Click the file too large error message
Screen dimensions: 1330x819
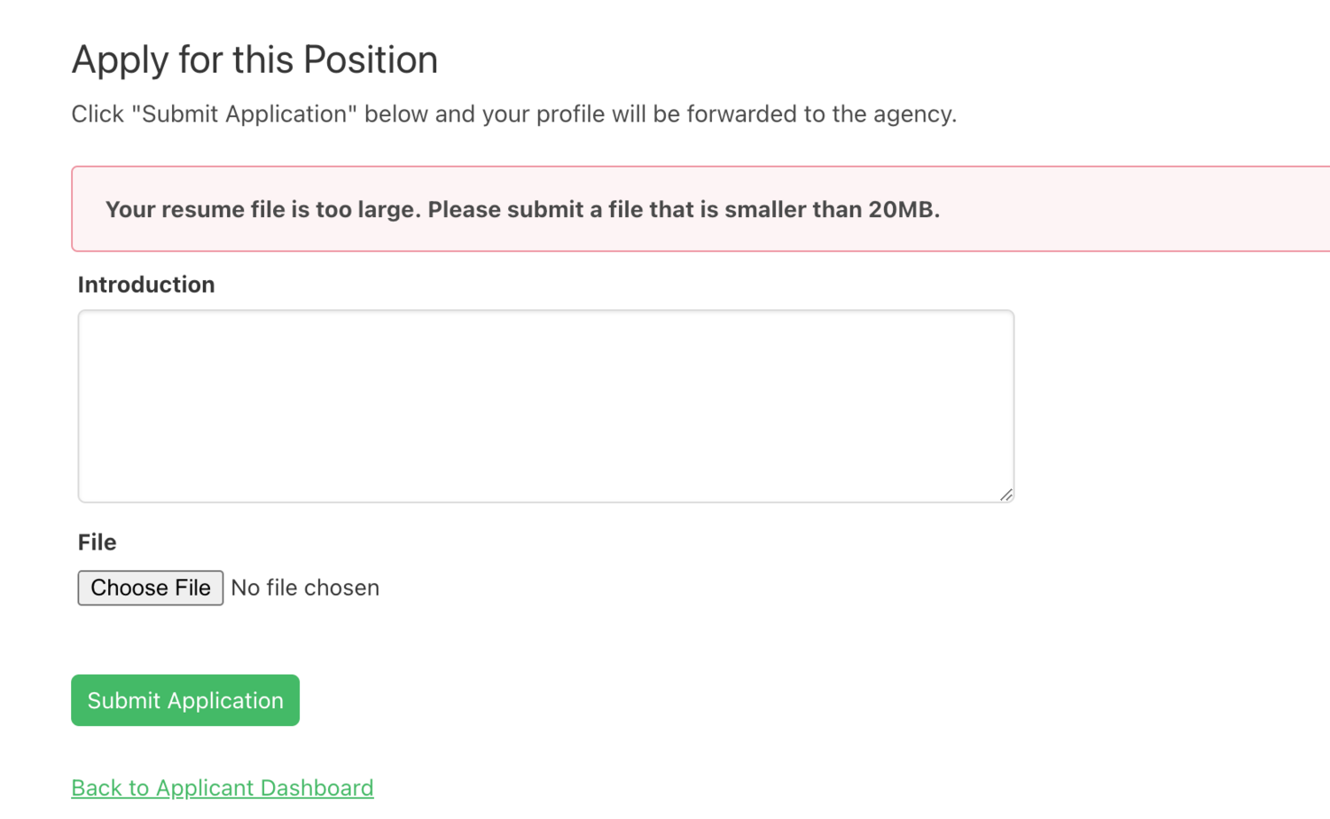tap(523, 209)
